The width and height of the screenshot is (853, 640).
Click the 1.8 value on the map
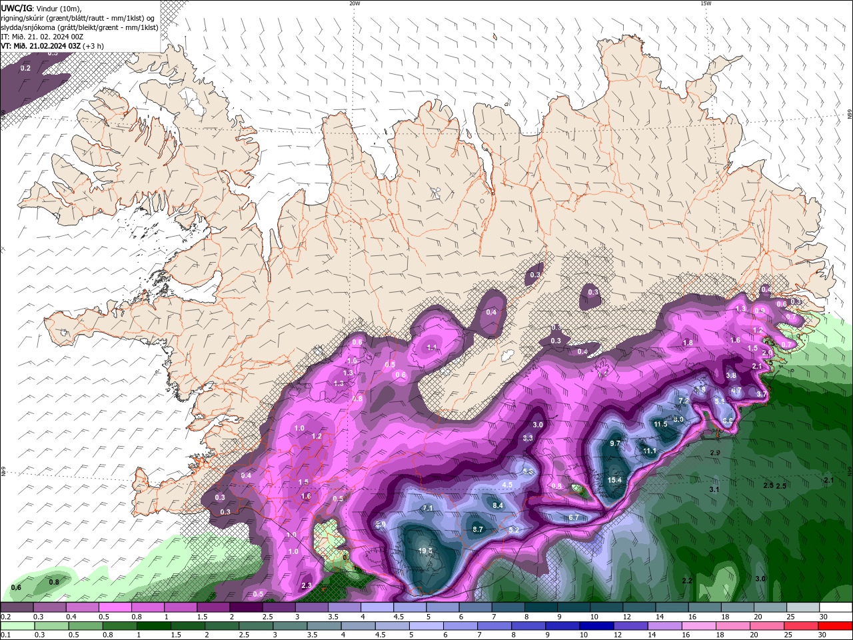[x=688, y=343]
